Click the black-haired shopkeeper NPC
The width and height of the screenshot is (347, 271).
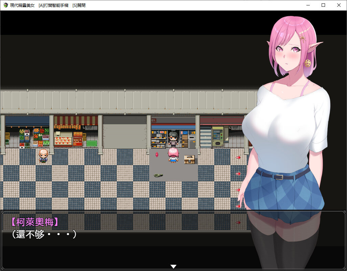173,139
